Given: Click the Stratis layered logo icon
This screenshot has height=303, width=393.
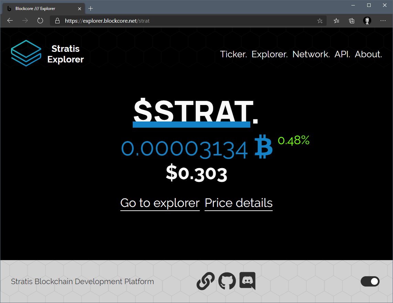Looking at the screenshot, I should coord(26,53).
